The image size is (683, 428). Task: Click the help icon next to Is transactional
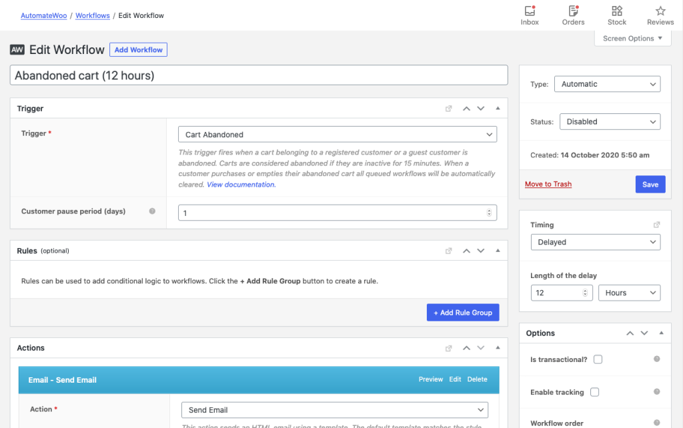click(656, 359)
